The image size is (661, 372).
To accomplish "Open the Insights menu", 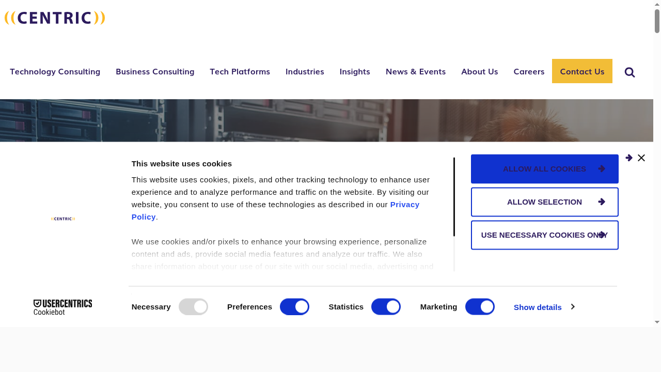I will [355, 71].
